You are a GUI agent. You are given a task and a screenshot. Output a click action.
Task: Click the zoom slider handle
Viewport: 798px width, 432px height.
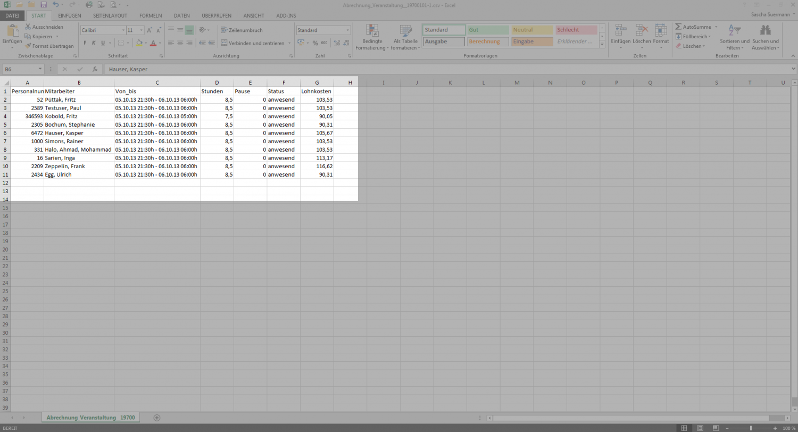(751, 428)
